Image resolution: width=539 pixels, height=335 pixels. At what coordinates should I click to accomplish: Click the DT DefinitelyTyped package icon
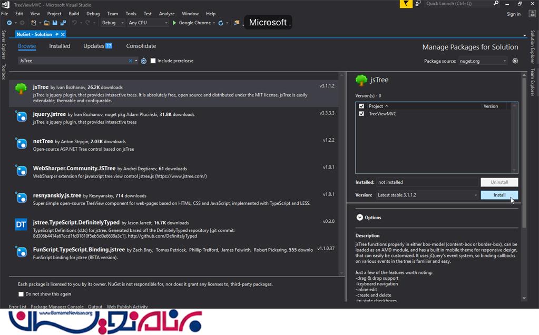[21, 224]
